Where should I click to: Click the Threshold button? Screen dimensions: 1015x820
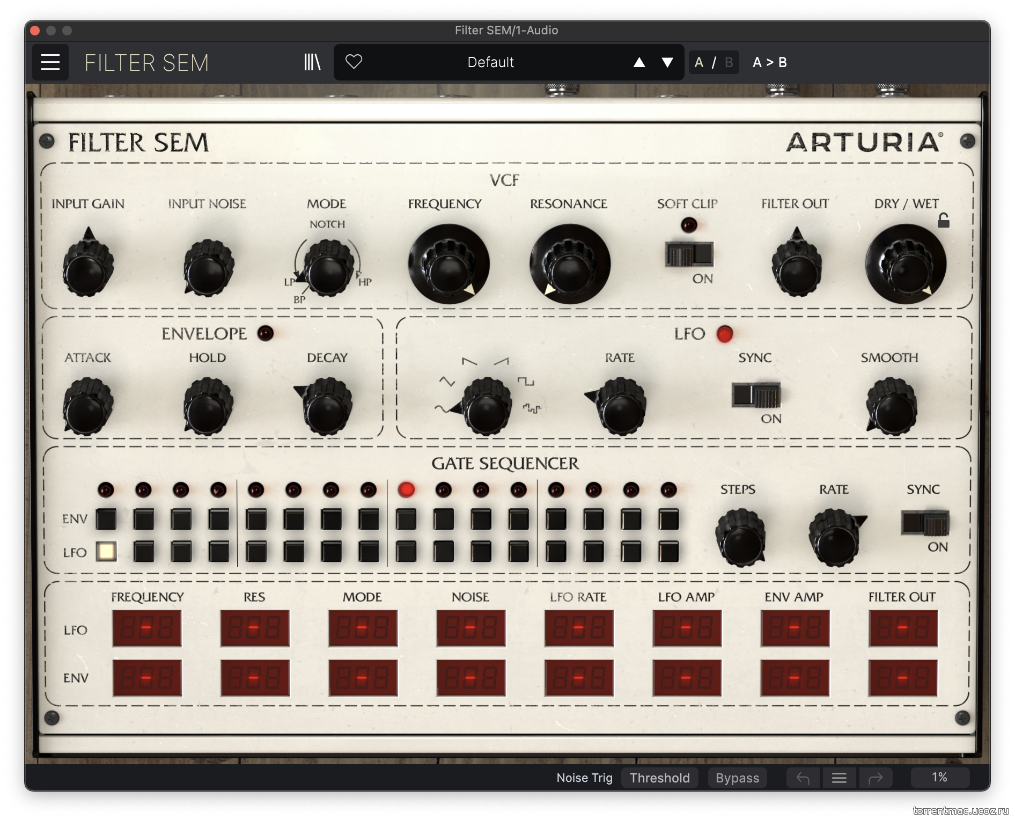coord(660,778)
